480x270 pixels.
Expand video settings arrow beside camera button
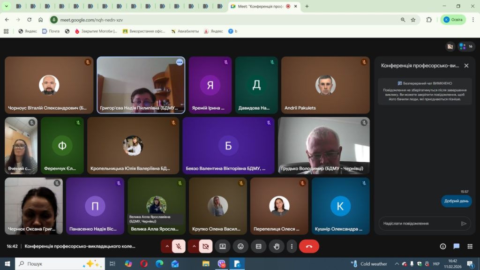(x=193, y=246)
